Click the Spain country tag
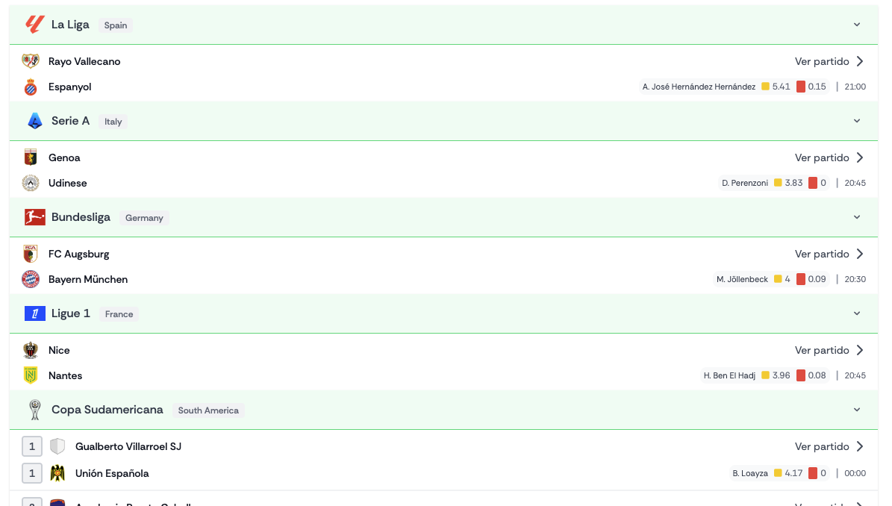The height and width of the screenshot is (506, 892). coord(116,25)
